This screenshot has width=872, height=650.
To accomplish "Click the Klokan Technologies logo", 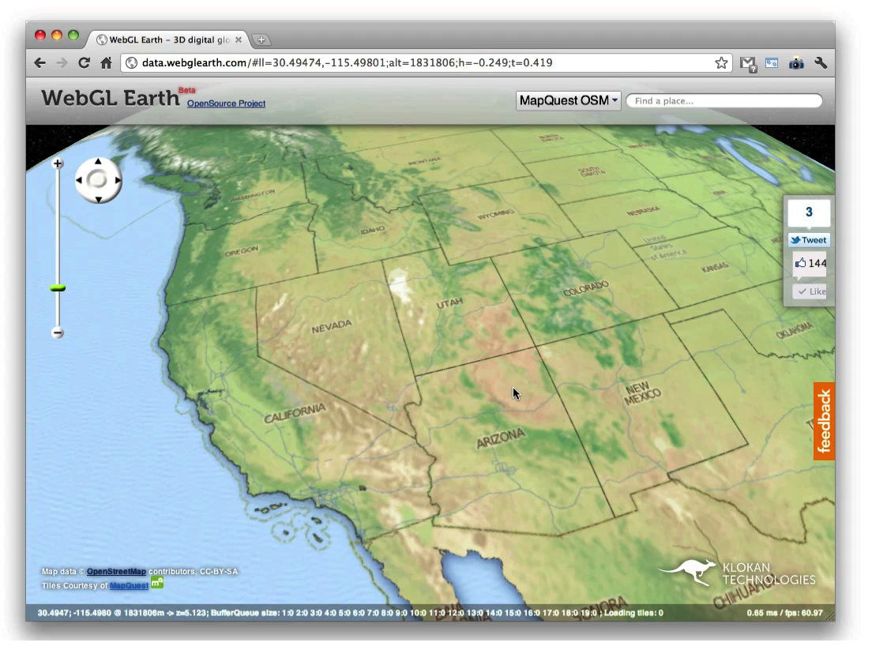I will tap(737, 573).
